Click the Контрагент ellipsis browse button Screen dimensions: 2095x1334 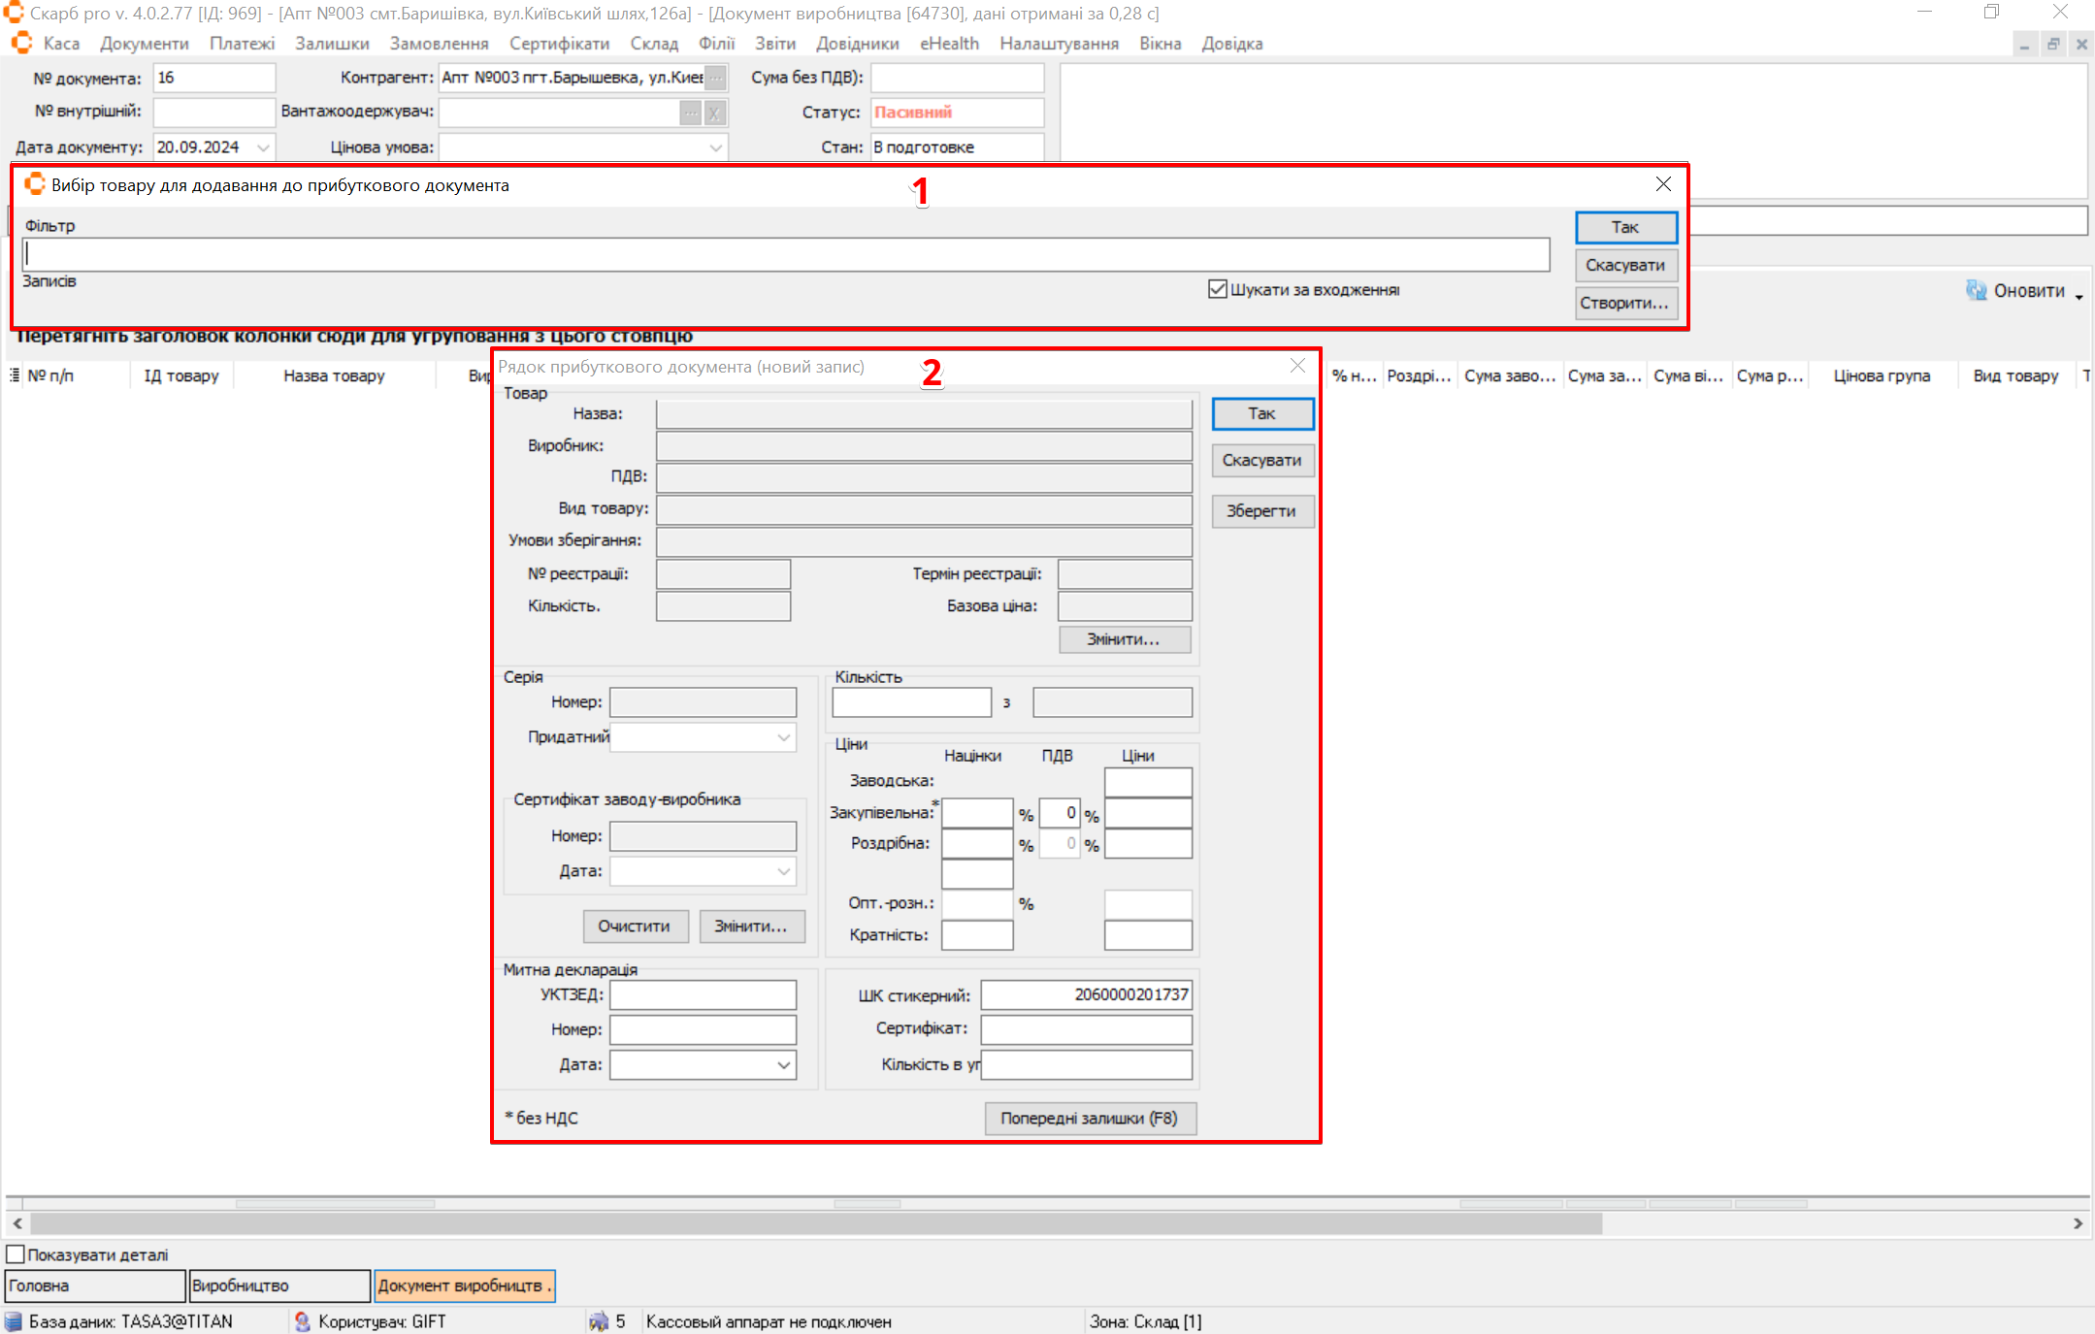coord(715,78)
